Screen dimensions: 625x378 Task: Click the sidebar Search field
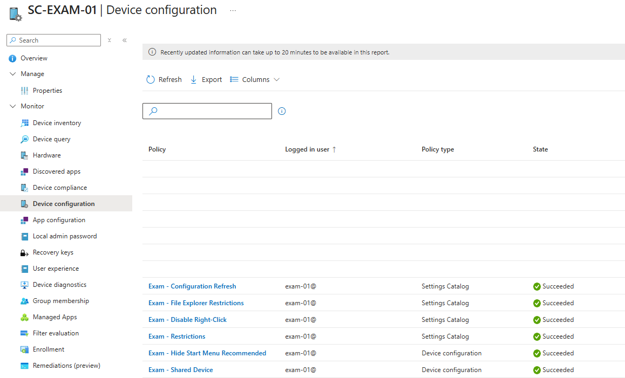click(53, 40)
